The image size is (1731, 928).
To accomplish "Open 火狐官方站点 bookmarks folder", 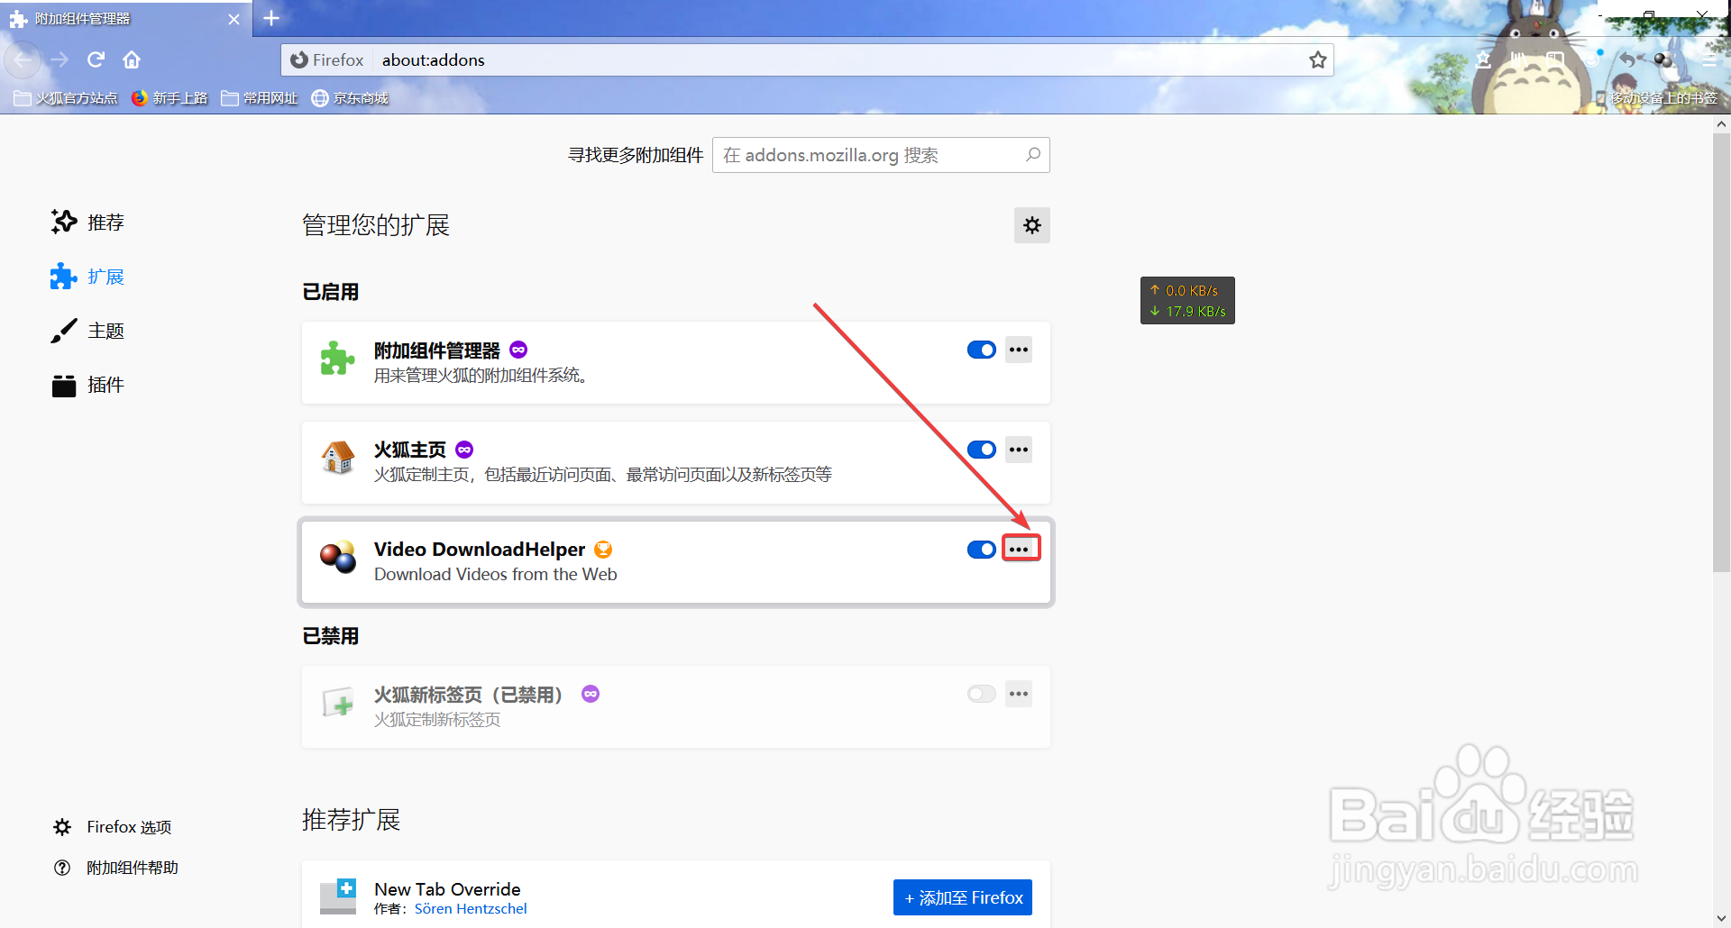I will click(66, 98).
